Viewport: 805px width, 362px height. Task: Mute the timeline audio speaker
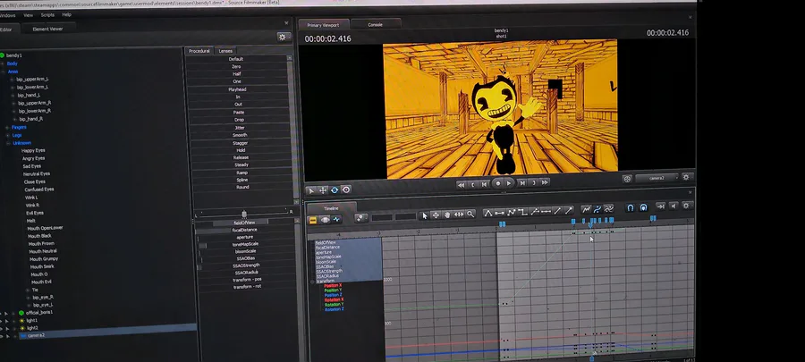673,206
